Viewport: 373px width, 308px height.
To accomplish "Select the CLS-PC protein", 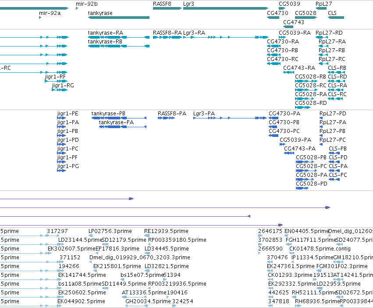I will click(x=334, y=179).
